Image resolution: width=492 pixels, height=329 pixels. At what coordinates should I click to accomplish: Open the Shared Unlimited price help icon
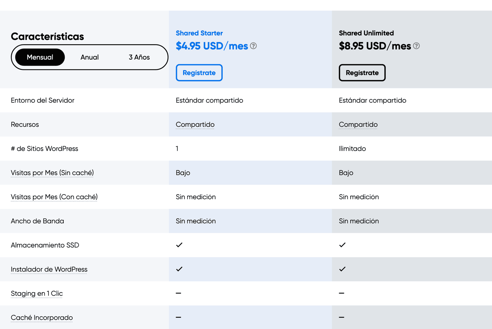tap(416, 46)
